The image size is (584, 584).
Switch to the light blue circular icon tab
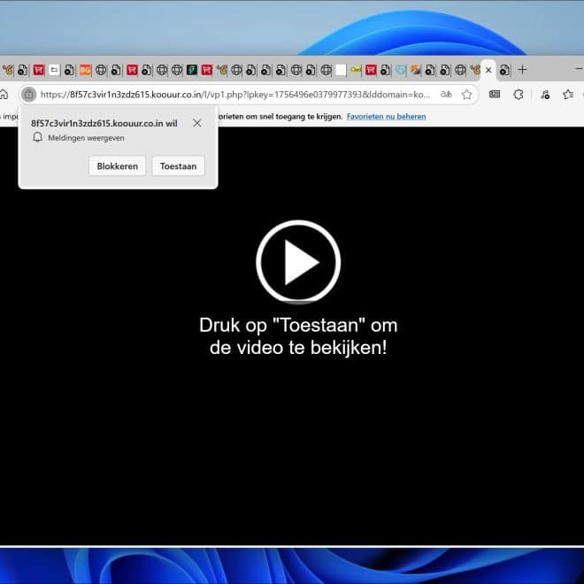pyautogui.click(x=400, y=70)
